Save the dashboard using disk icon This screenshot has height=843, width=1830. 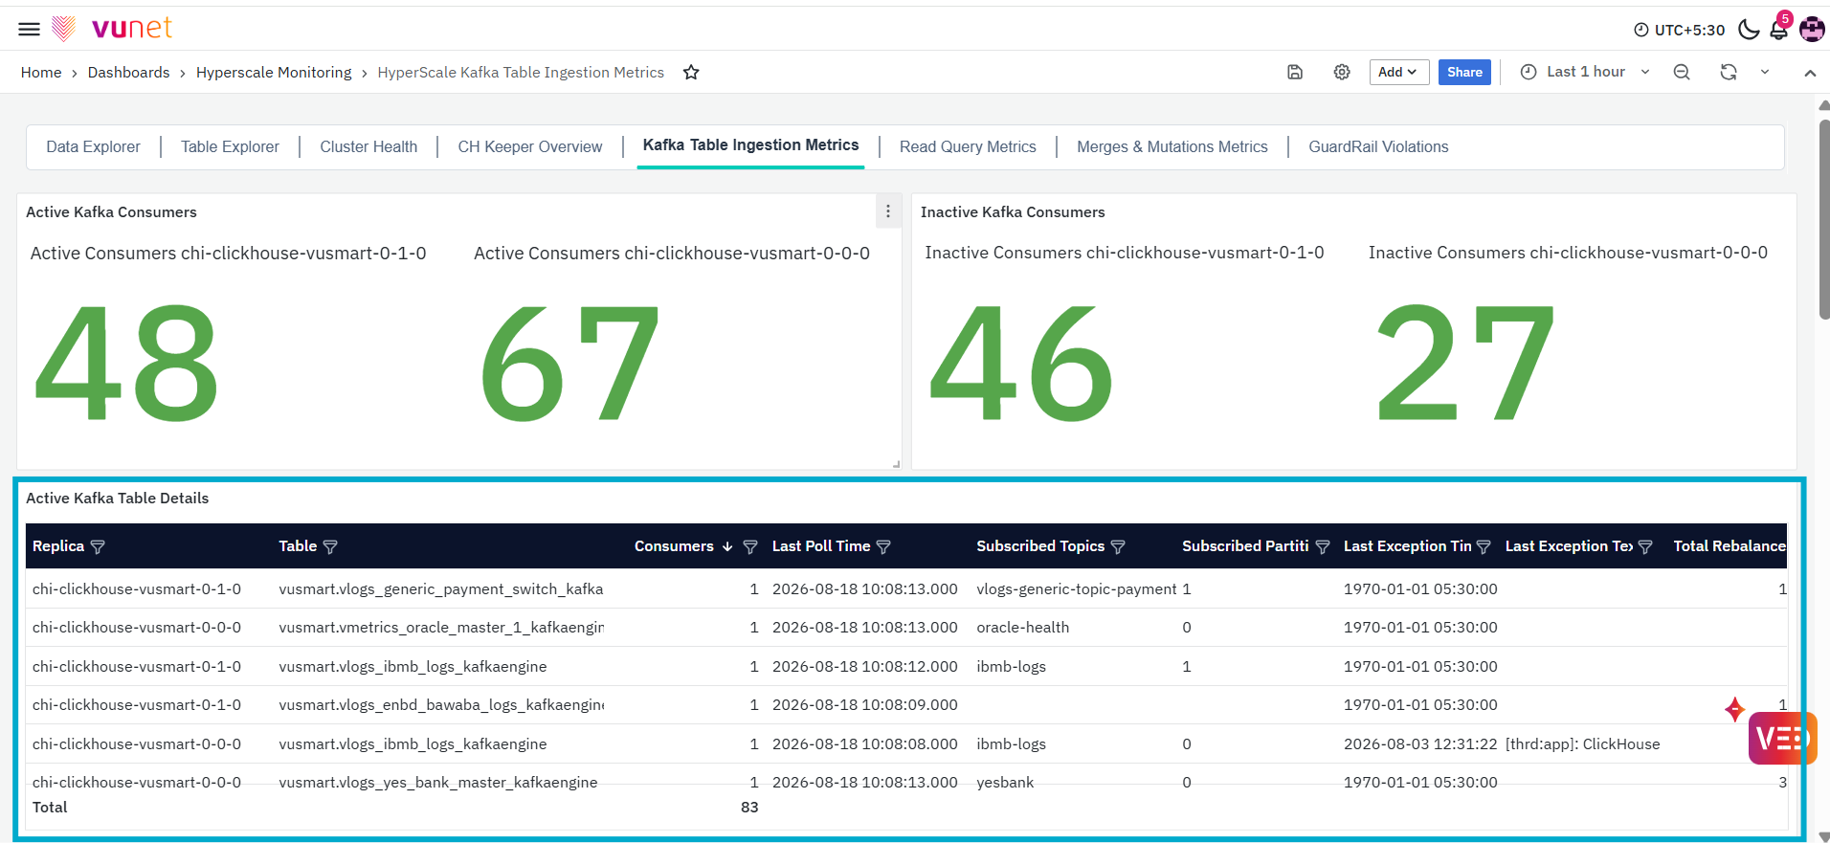1295,72
